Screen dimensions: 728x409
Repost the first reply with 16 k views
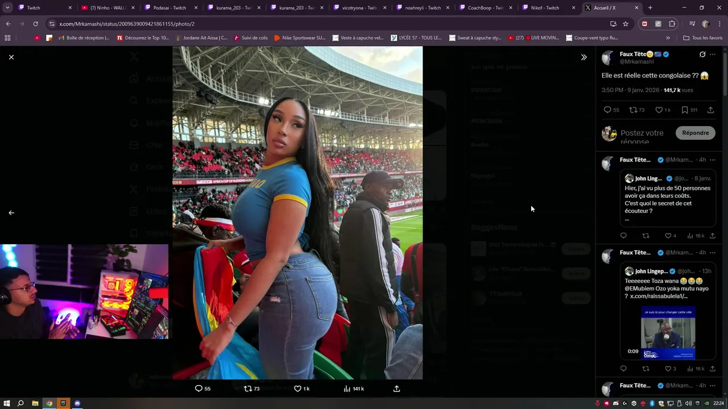[646, 236]
